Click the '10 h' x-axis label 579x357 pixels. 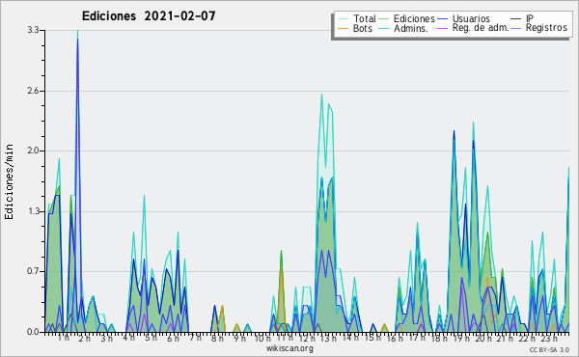[262, 338]
